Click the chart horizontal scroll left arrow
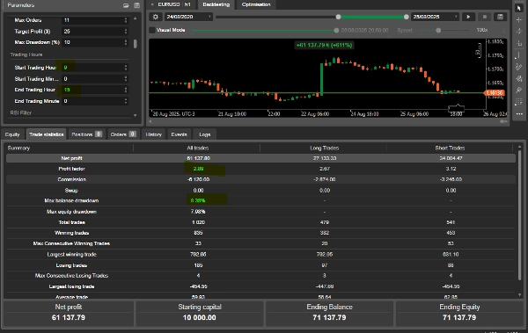528x333 pixels. (x=150, y=121)
